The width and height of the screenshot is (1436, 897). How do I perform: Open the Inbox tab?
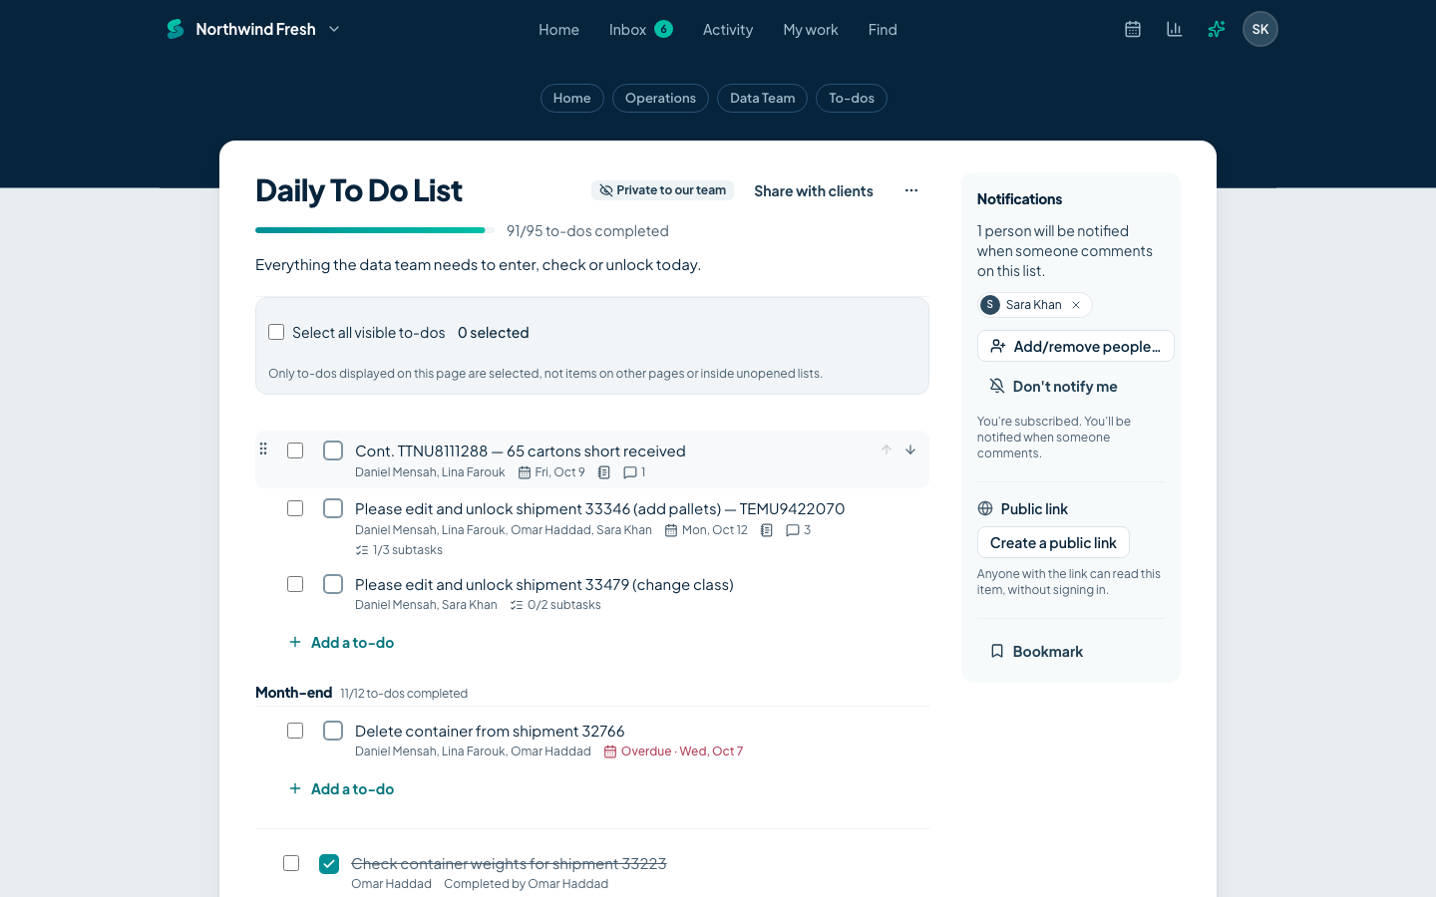tap(640, 29)
